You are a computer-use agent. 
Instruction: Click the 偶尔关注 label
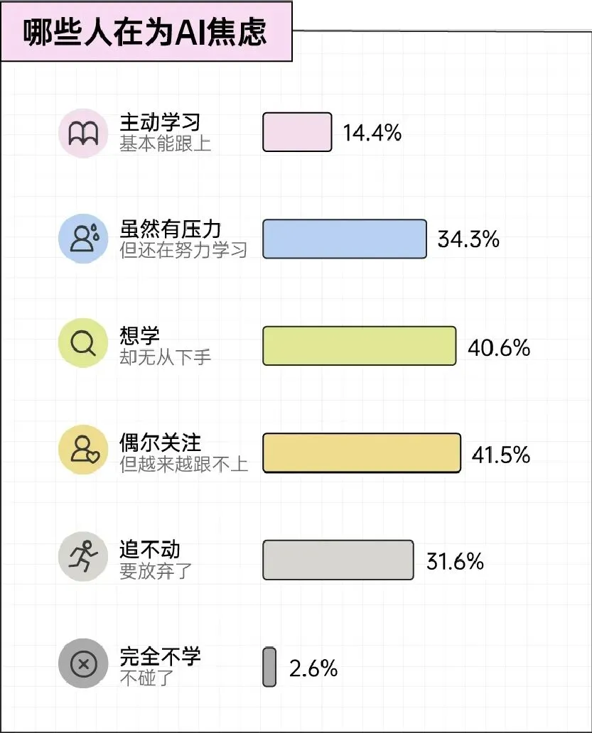tap(161, 442)
